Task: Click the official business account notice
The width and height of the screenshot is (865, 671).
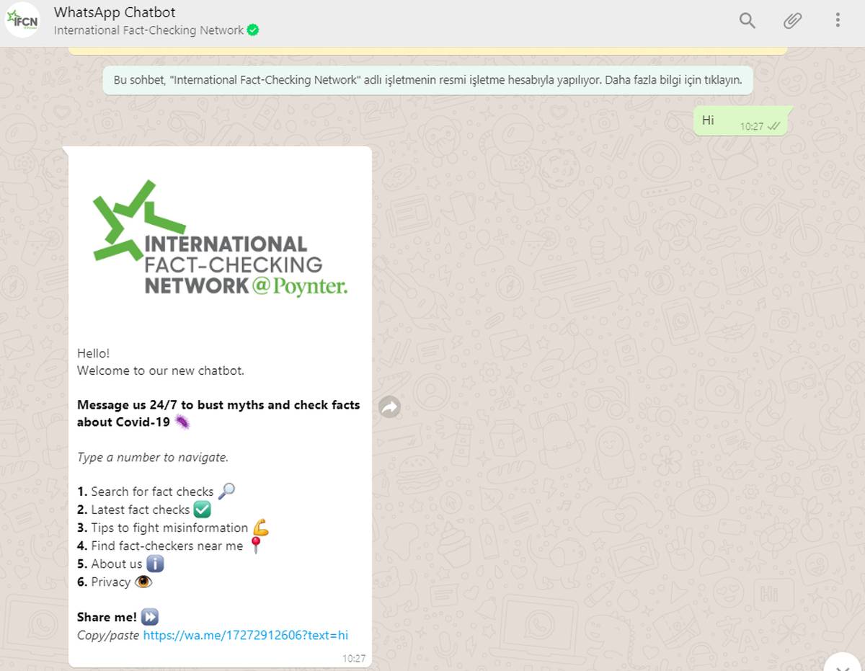Action: 427,80
